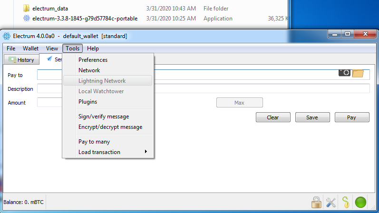The height and width of the screenshot is (213, 379).
Task: Click the seed icon in status bar
Action: point(346,202)
